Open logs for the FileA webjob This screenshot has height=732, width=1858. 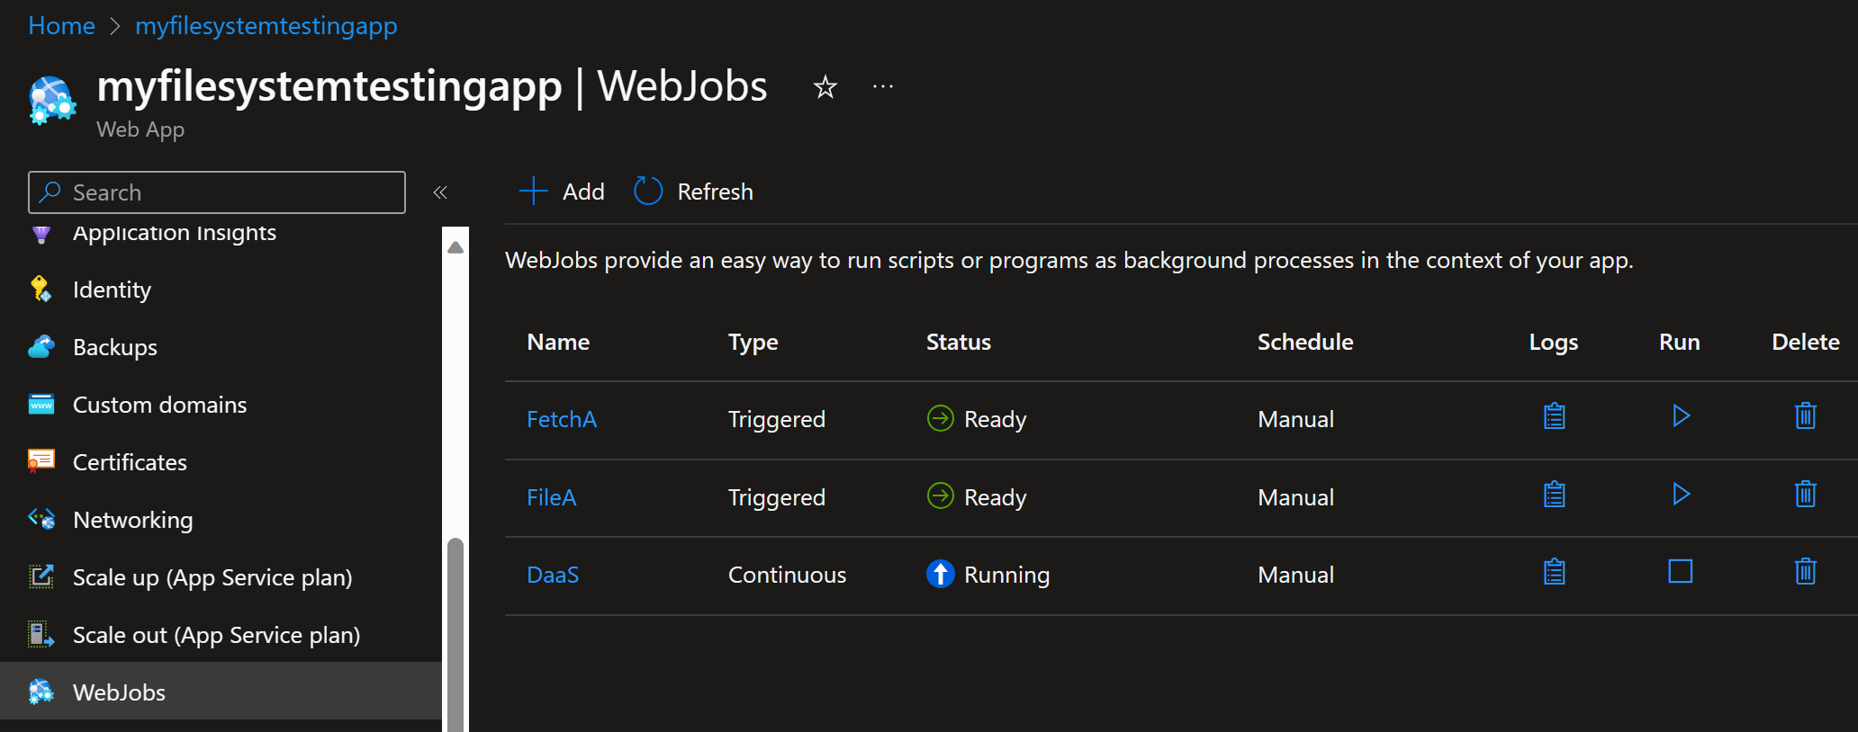(1554, 495)
